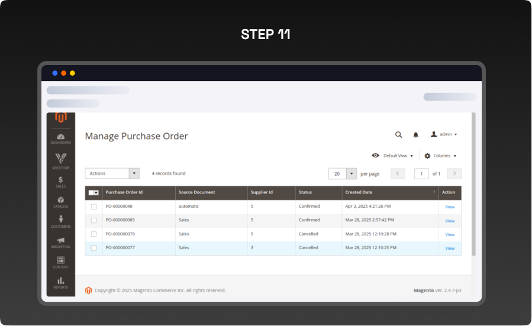This screenshot has height=326, width=532.
Task: Check the box for PO-000000077
Action: tap(93, 248)
